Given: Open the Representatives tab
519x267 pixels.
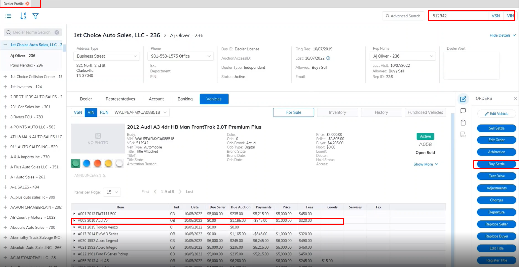Looking at the screenshot, I should coord(120,99).
